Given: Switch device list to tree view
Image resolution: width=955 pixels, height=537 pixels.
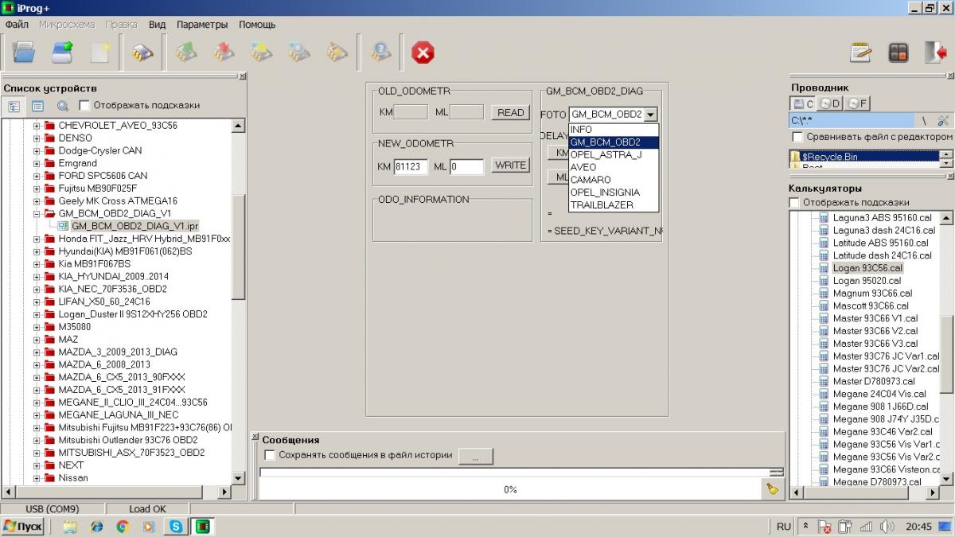Looking at the screenshot, I should point(14,105).
